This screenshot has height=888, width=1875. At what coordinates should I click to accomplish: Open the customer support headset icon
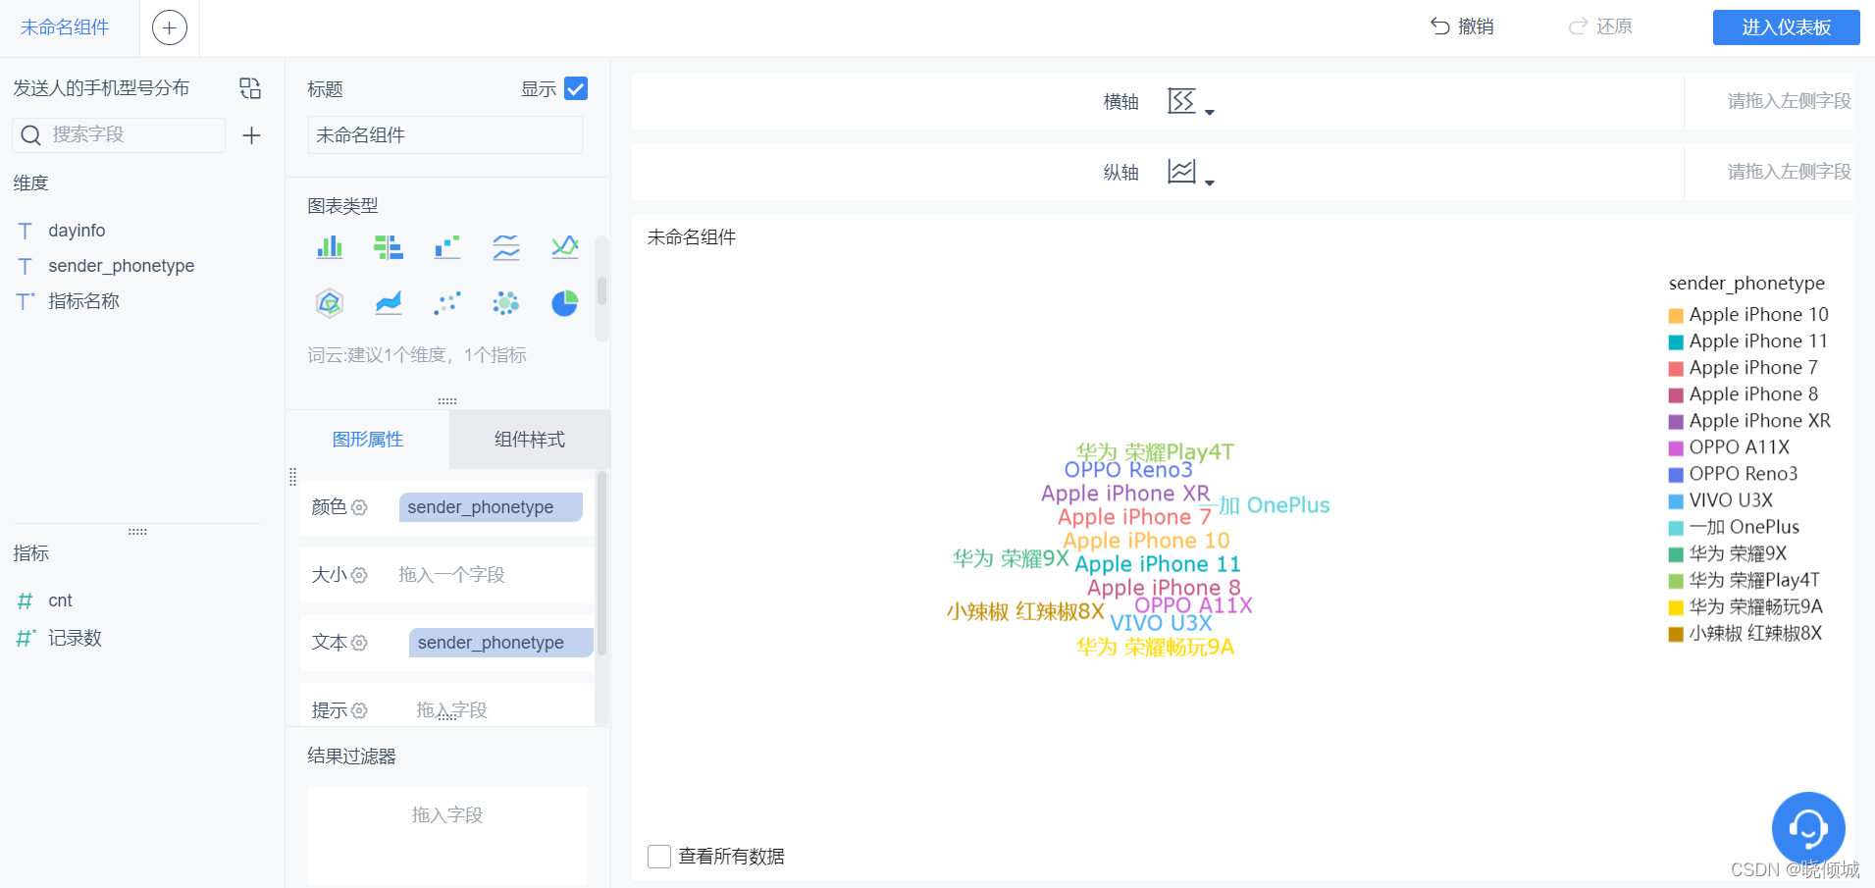1808,828
